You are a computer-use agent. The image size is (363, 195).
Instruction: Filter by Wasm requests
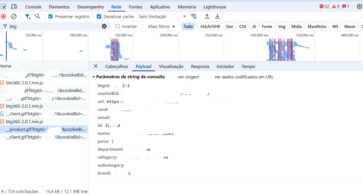(x=350, y=26)
